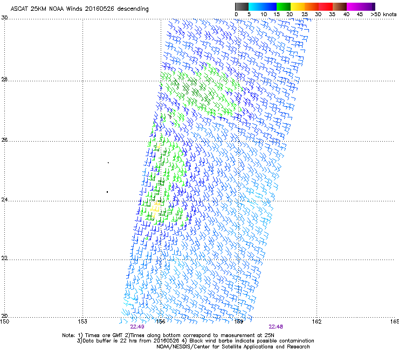Click the note line '3)Data buffer is 22 hrs'
Screen dimensions: 399x350
coord(195,341)
